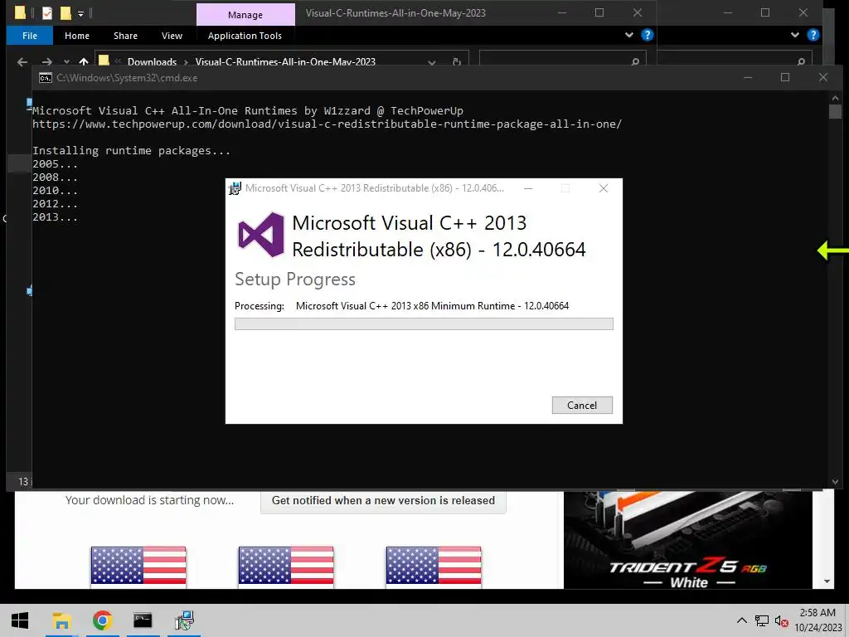Open the network tray icon

point(762,620)
